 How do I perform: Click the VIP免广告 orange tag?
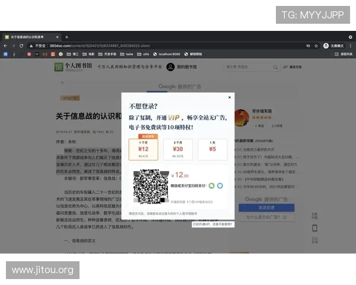pos(70,98)
